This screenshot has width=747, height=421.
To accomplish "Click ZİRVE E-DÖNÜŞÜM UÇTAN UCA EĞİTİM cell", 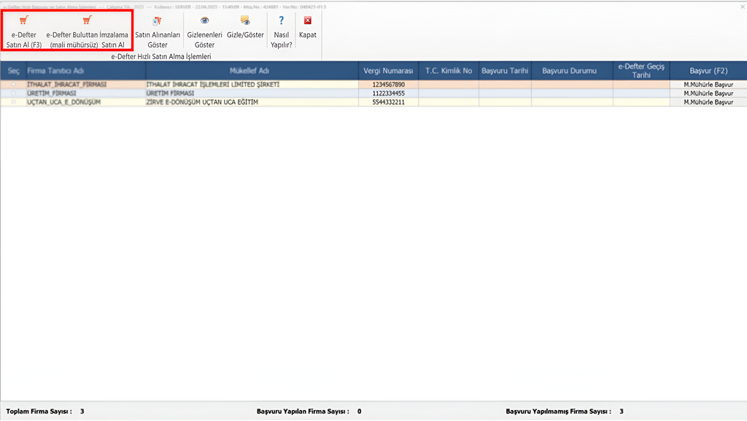I will click(252, 102).
